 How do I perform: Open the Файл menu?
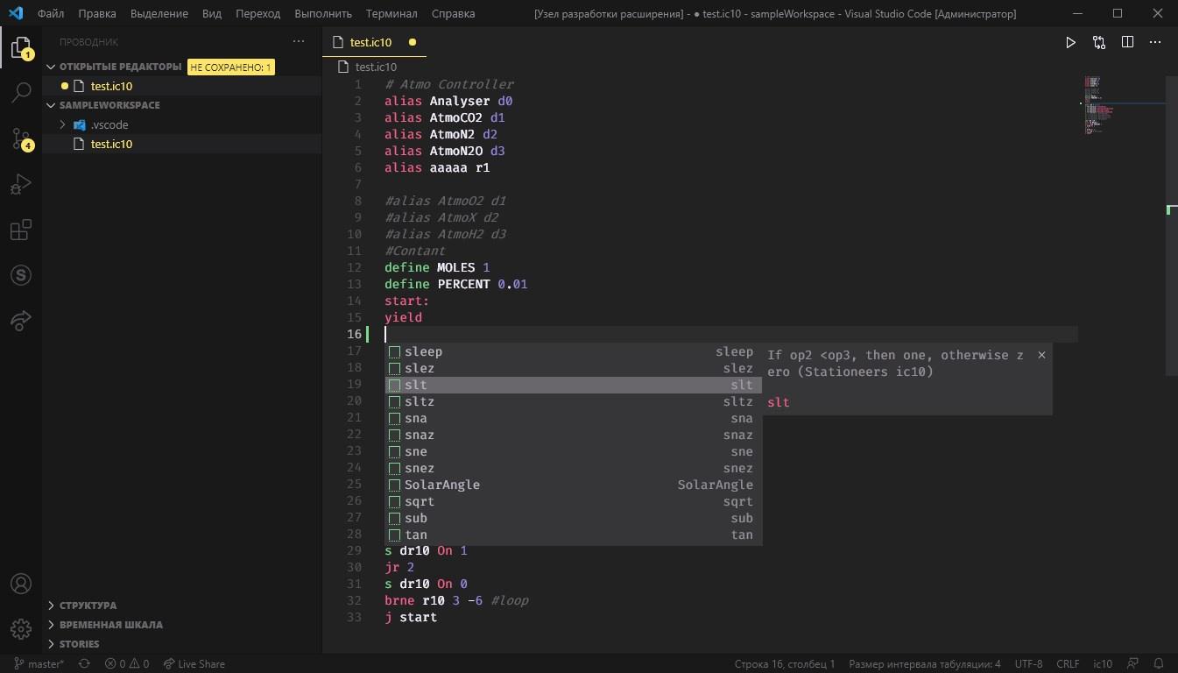[51, 14]
